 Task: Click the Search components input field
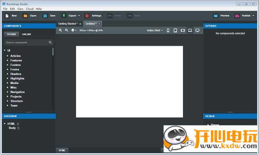(26, 43)
